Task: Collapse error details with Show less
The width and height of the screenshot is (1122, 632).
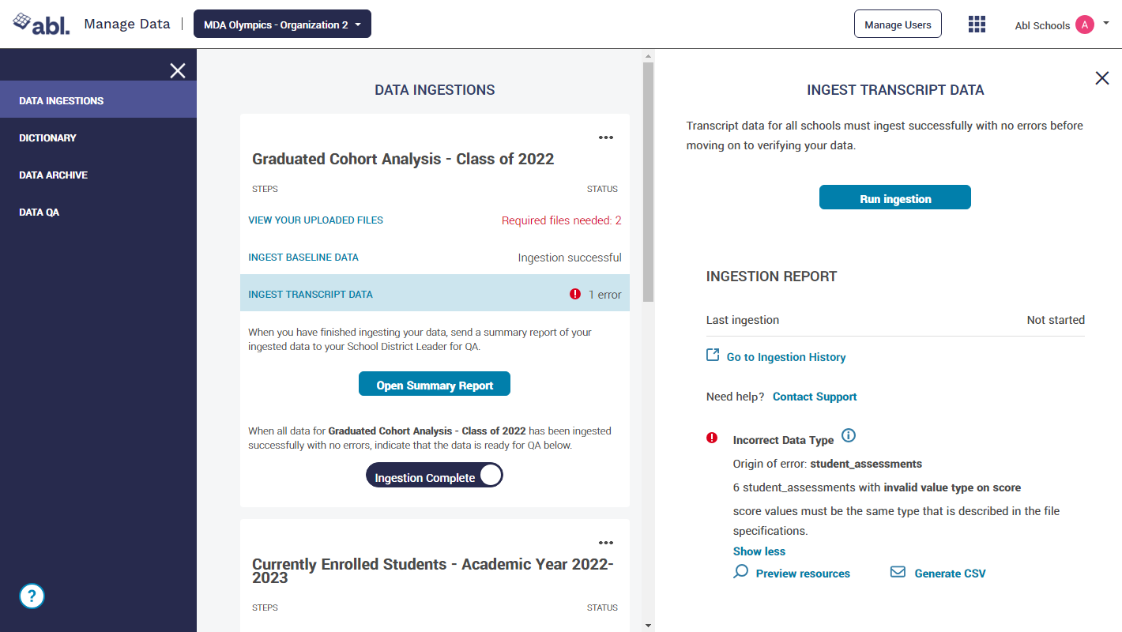Action: (x=759, y=551)
